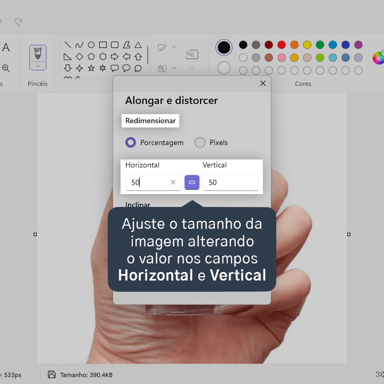Image resolution: width=384 pixels, height=384 pixels.
Task: Pick the up arrow shape
Action: click(138, 57)
